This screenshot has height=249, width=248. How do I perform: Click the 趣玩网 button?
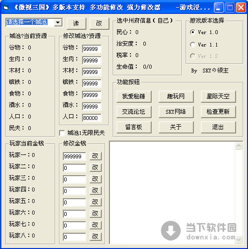click(176, 96)
